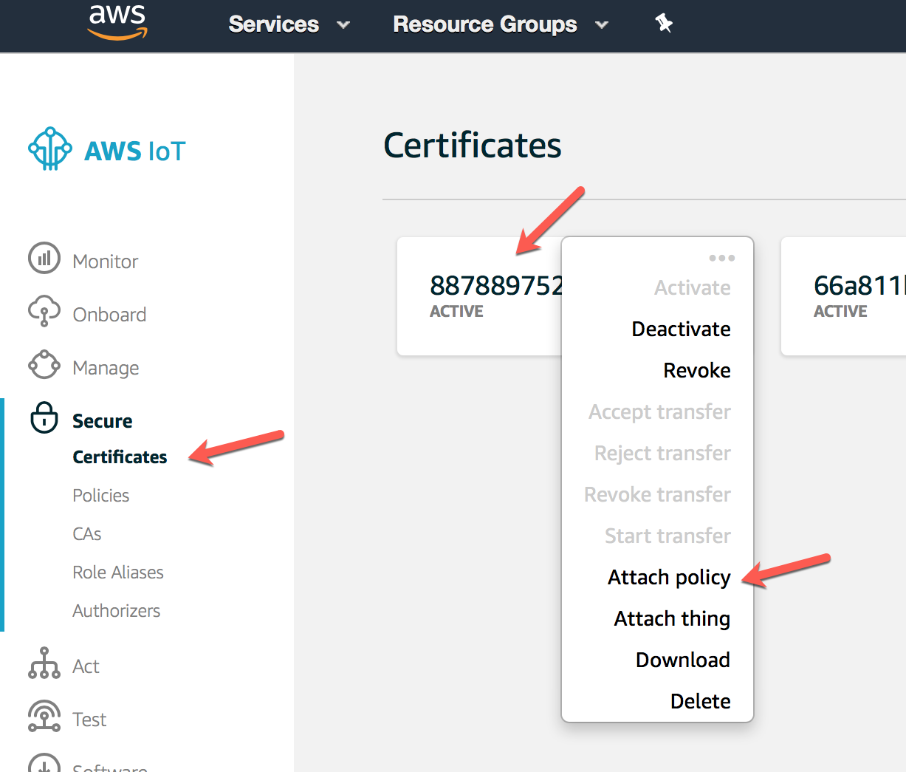Click the Certificates page heading
The width and height of the screenshot is (906, 772).
473,145
